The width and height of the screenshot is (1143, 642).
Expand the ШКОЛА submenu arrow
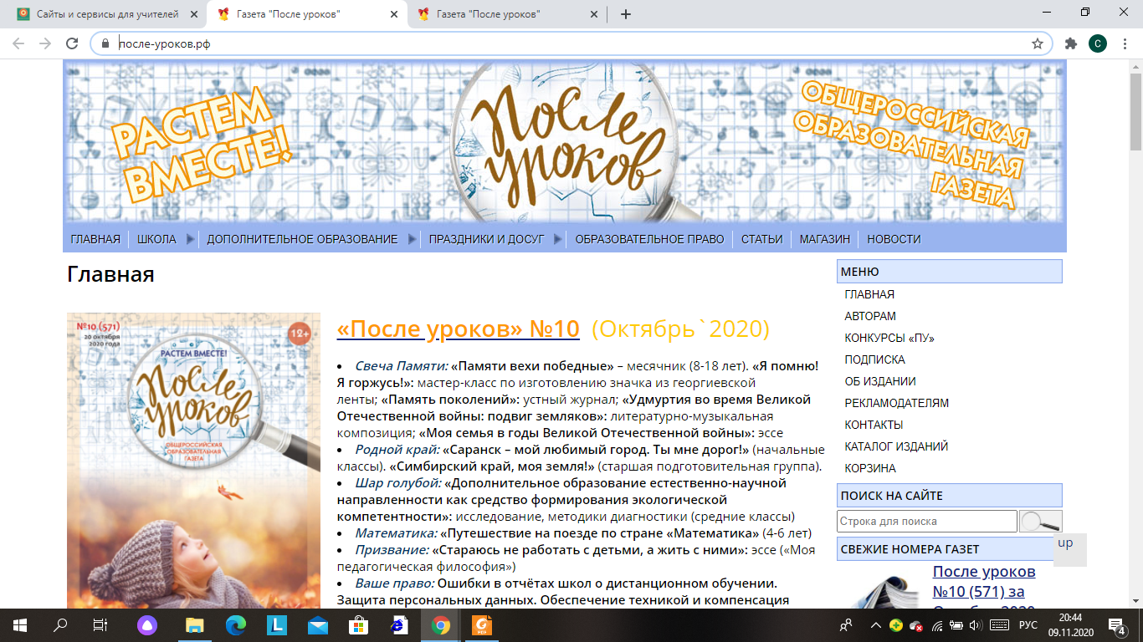click(x=190, y=239)
